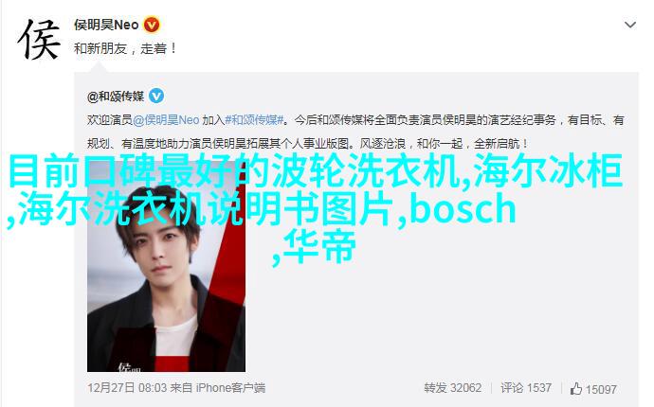This screenshot has height=407, width=654.
Task: Like the post via thumbs-up icon
Action: 576,389
